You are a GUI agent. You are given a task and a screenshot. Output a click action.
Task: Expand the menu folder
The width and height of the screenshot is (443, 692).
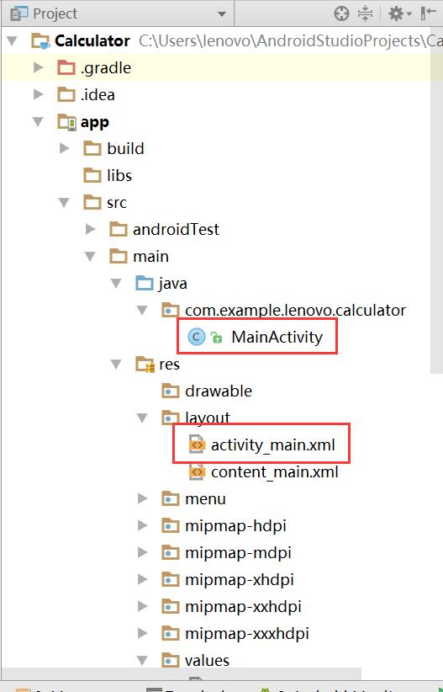tap(142, 498)
